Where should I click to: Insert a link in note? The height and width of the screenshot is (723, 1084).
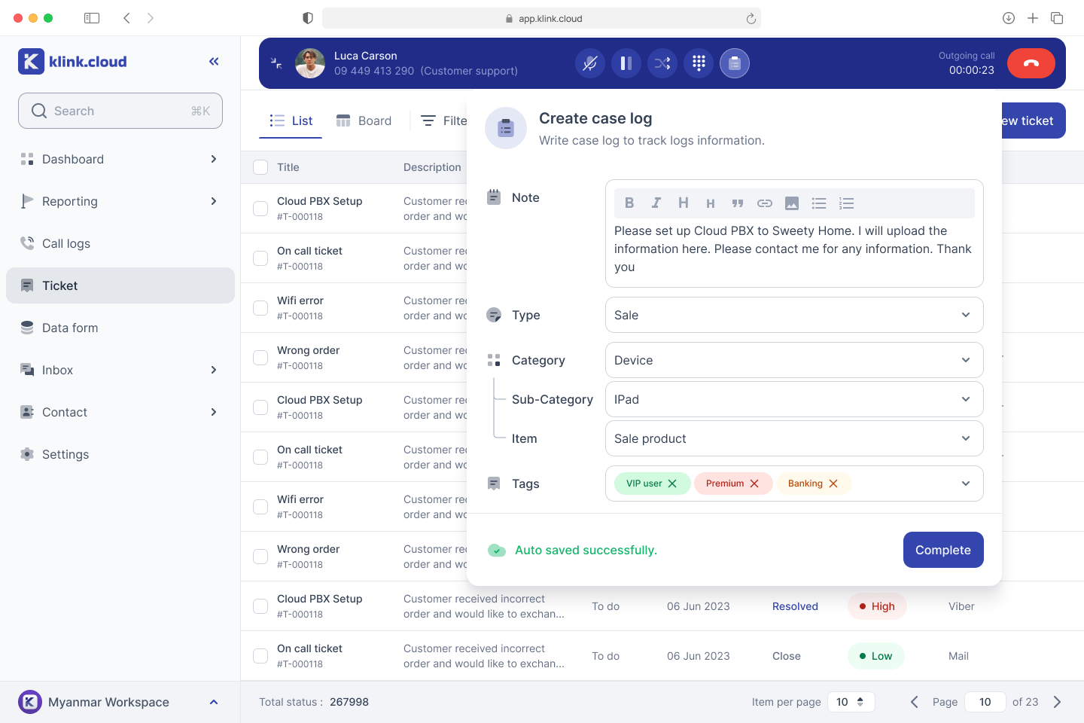click(x=765, y=203)
